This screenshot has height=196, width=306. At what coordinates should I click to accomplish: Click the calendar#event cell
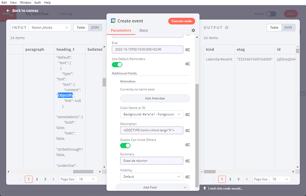tap(219, 59)
